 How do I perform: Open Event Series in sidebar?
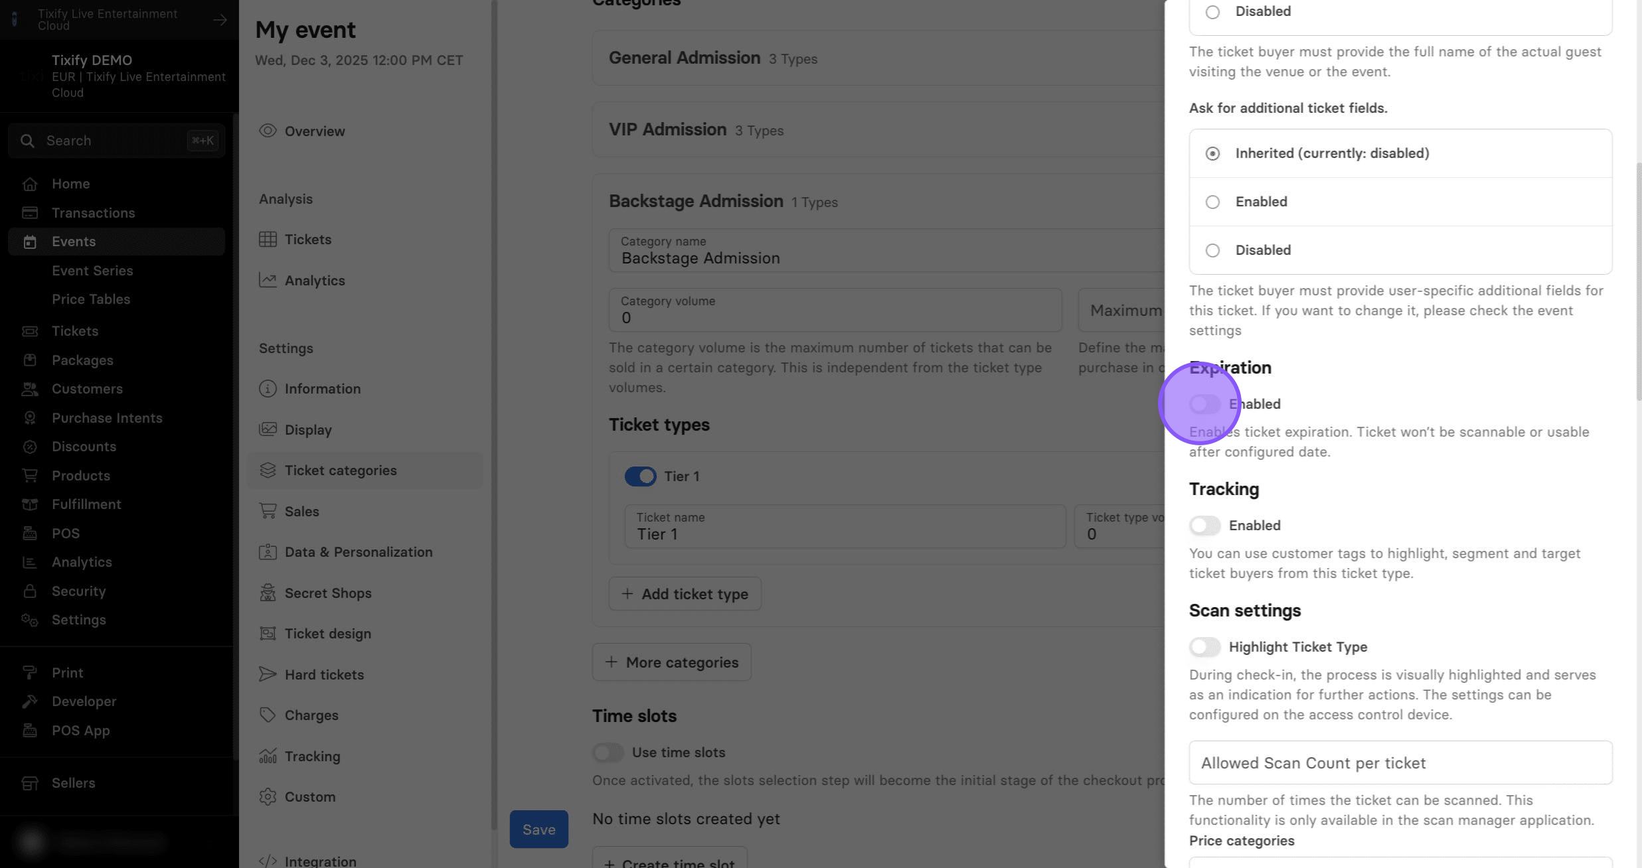pyautogui.click(x=92, y=271)
